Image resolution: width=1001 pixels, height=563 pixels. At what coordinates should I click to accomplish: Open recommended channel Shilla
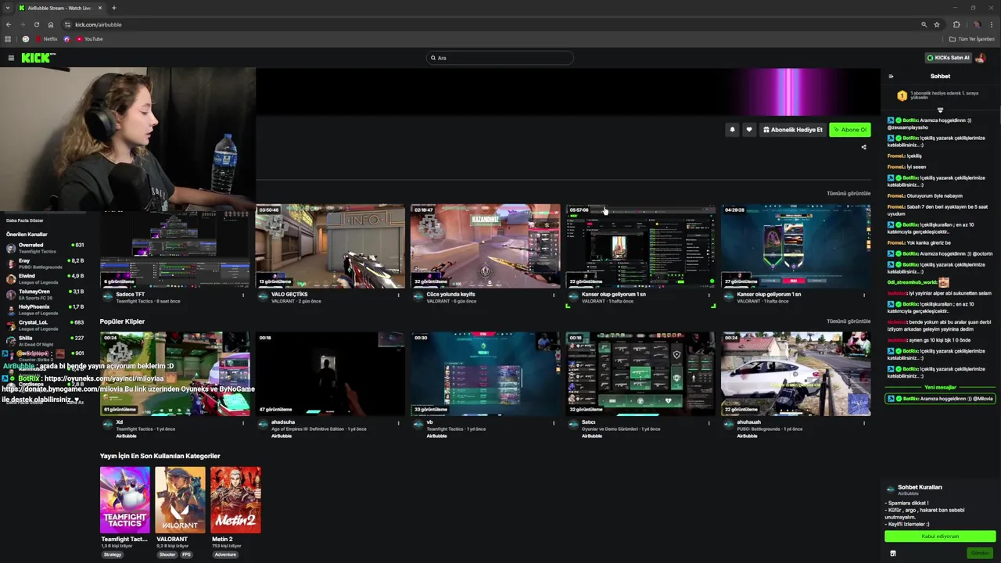(x=45, y=341)
